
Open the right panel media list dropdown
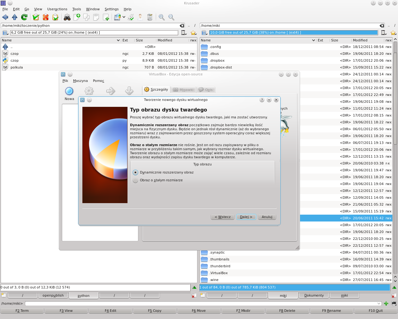click(204, 33)
